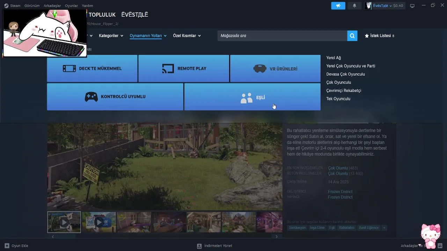Image resolution: width=447 pixels, height=251 pixels.
Task: Open the Yardım menu
Action: coord(87,6)
